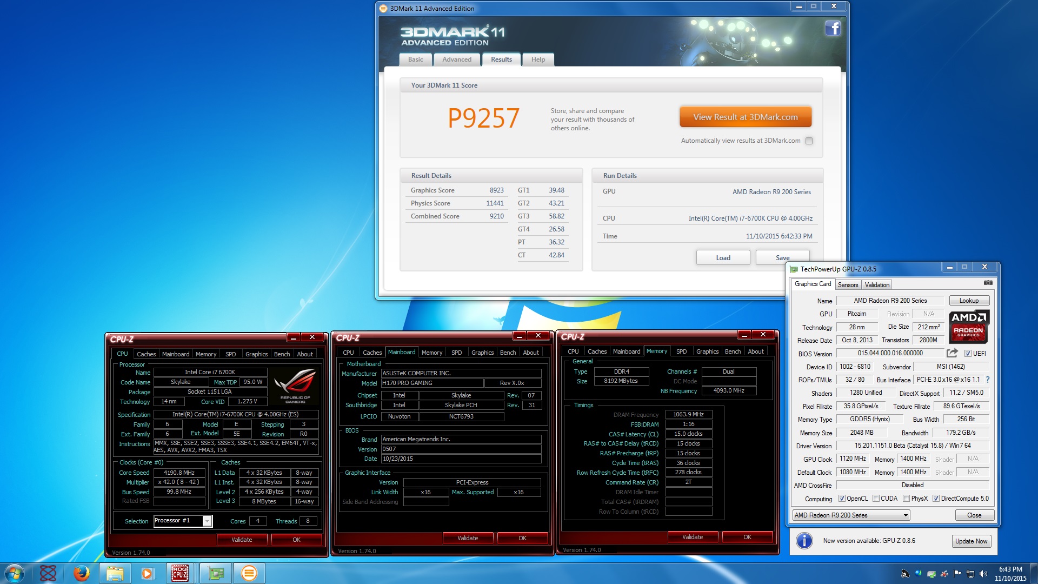1038x584 pixels.
Task: Click View Result at 3DMark.com button
Action: point(746,117)
